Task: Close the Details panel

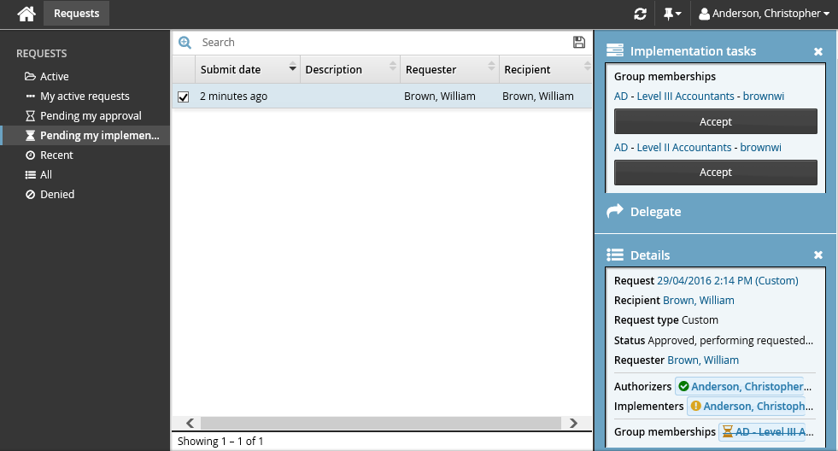Action: [817, 255]
